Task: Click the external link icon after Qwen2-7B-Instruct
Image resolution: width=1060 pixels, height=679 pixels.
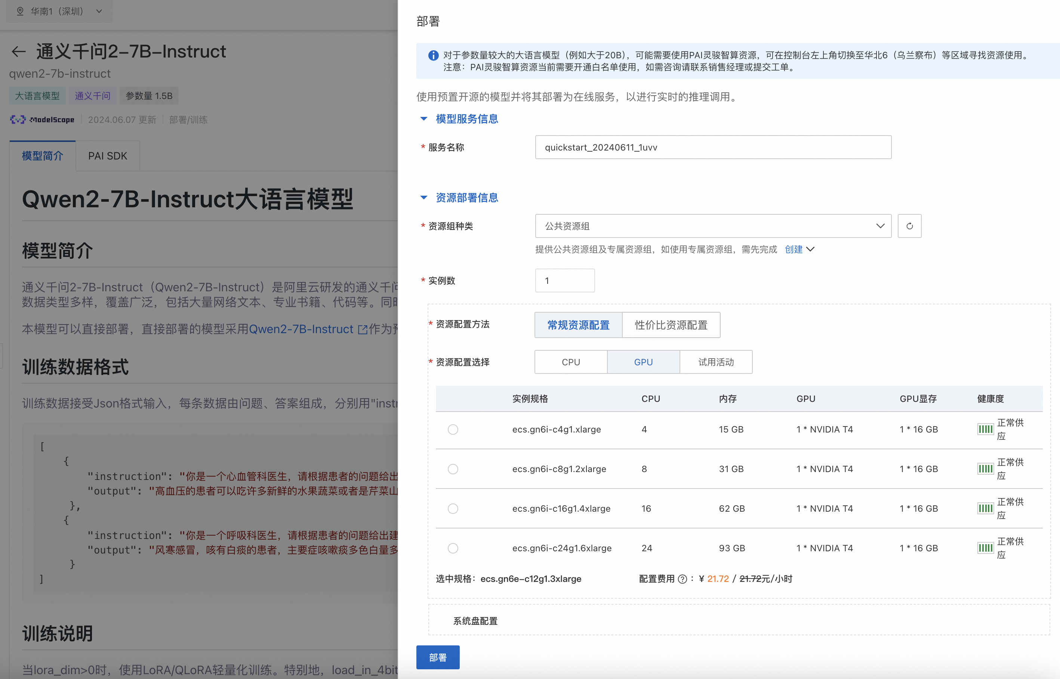Action: tap(362, 329)
